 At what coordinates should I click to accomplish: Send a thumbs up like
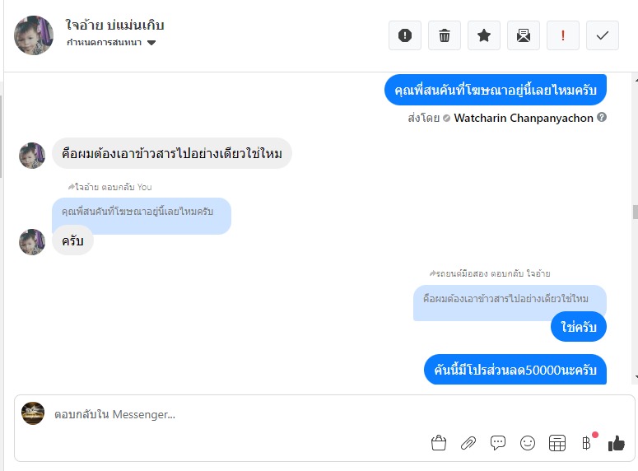pos(617,443)
